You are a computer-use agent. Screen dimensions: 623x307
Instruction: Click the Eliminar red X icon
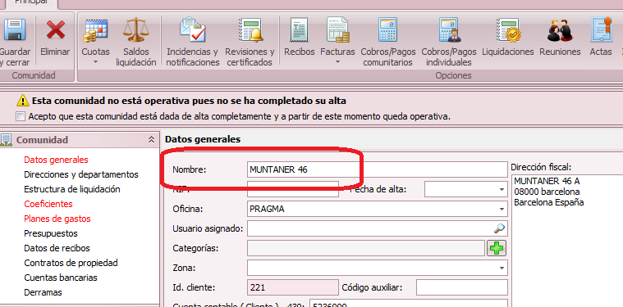(55, 29)
